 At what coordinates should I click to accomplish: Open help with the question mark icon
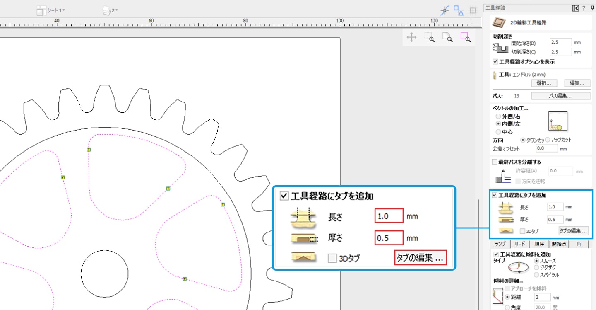pyautogui.click(x=584, y=8)
